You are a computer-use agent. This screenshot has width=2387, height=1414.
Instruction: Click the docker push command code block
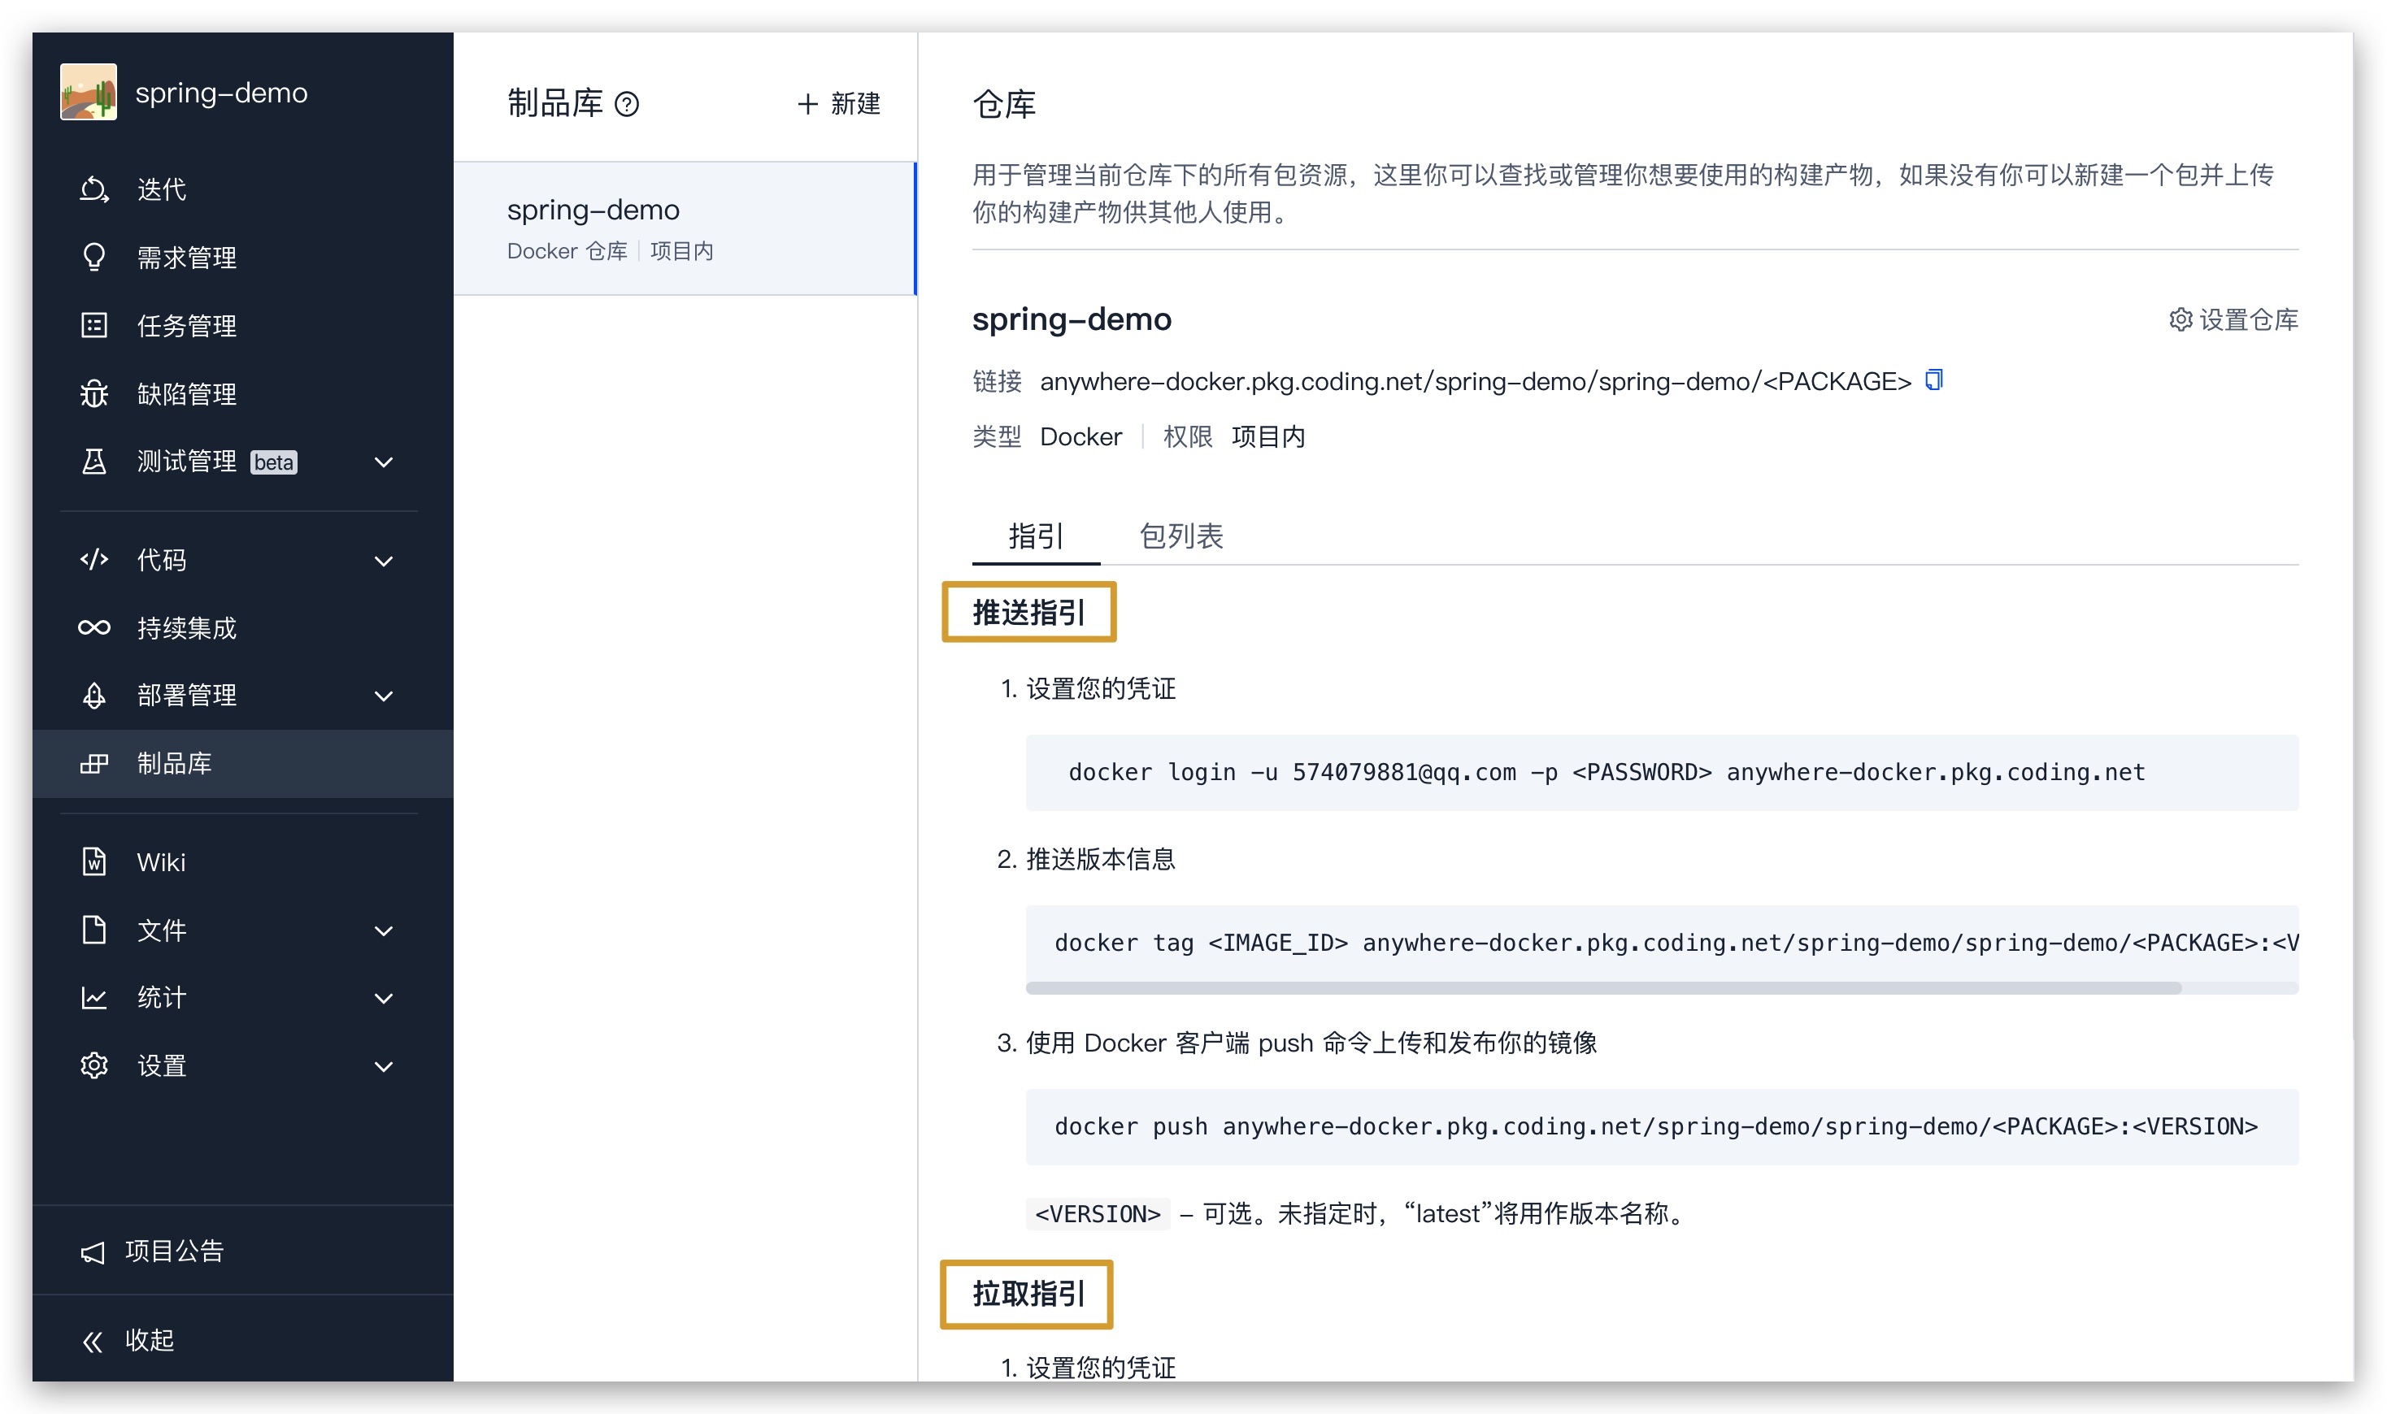pyautogui.click(x=1662, y=1127)
